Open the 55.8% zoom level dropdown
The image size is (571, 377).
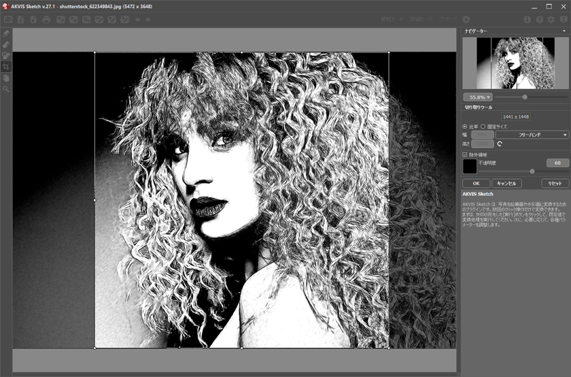tap(477, 97)
